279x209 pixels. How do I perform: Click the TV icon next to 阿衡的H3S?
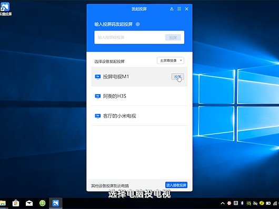click(98, 96)
